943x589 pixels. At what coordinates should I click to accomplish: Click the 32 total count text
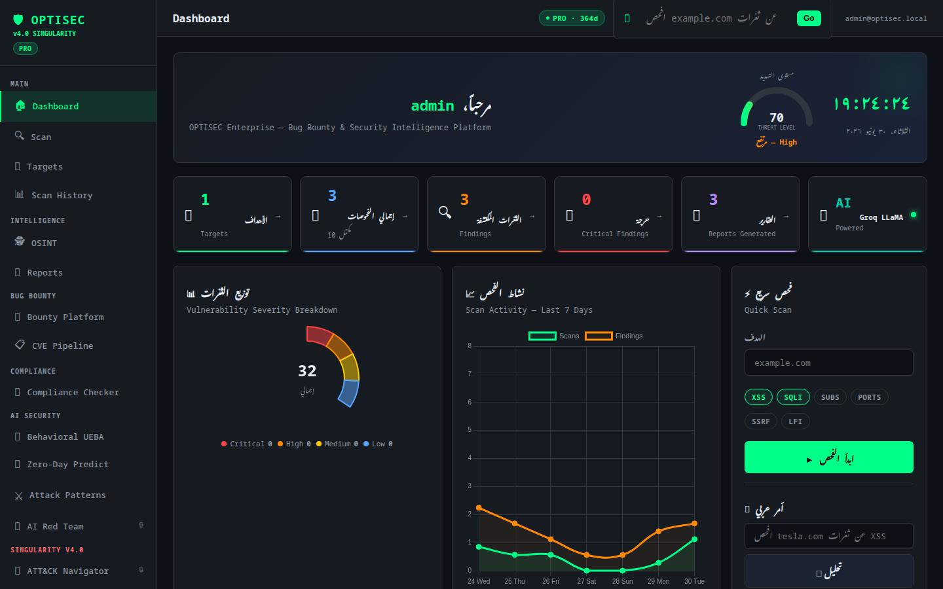click(x=307, y=371)
